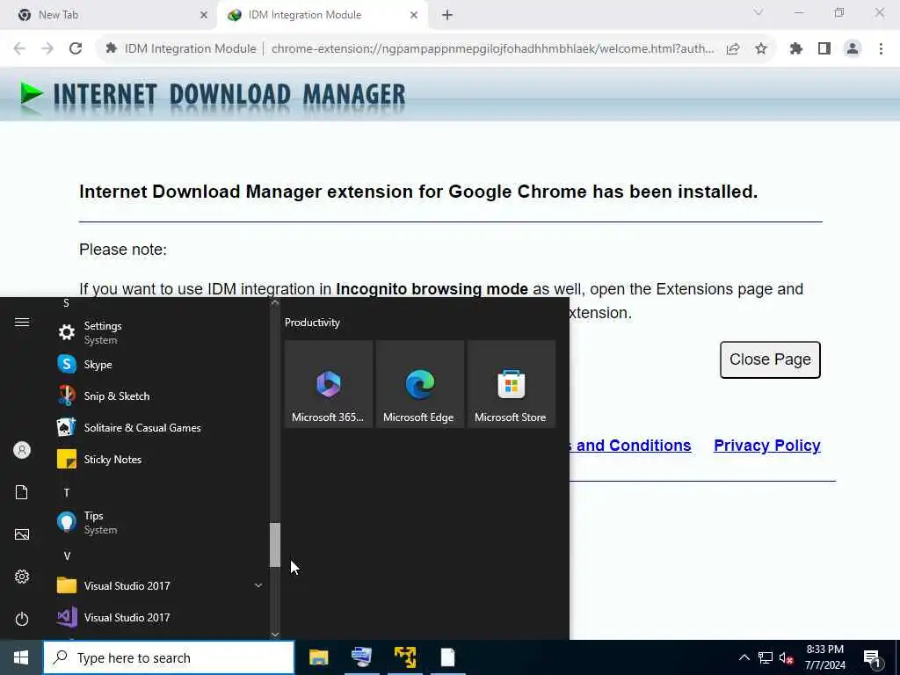Open the Microsoft 365 tile

pyautogui.click(x=329, y=384)
